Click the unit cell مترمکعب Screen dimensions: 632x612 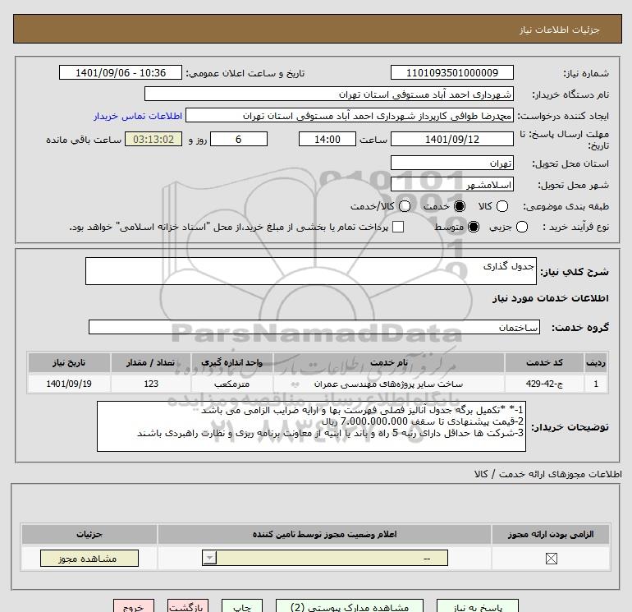point(231,384)
